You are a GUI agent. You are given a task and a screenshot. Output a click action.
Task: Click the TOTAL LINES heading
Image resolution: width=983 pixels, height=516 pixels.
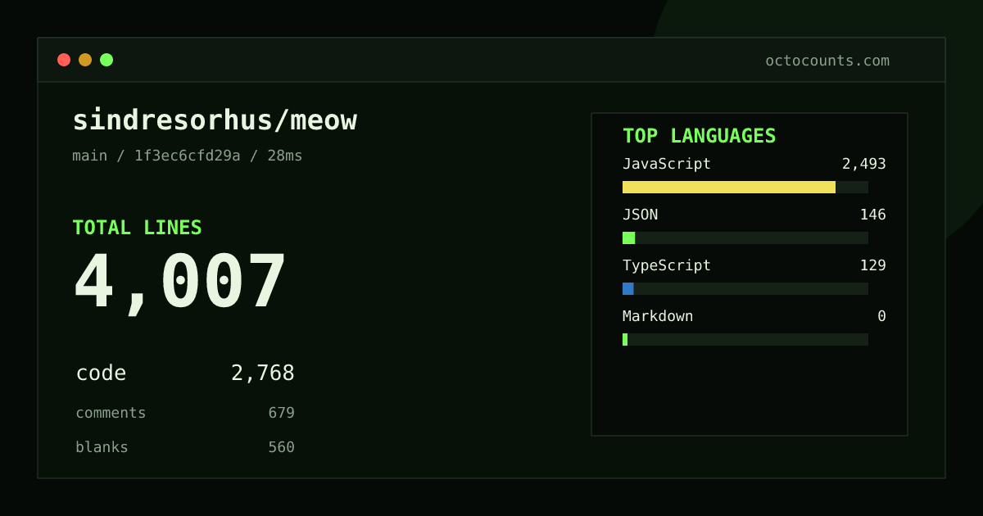pyautogui.click(x=137, y=228)
